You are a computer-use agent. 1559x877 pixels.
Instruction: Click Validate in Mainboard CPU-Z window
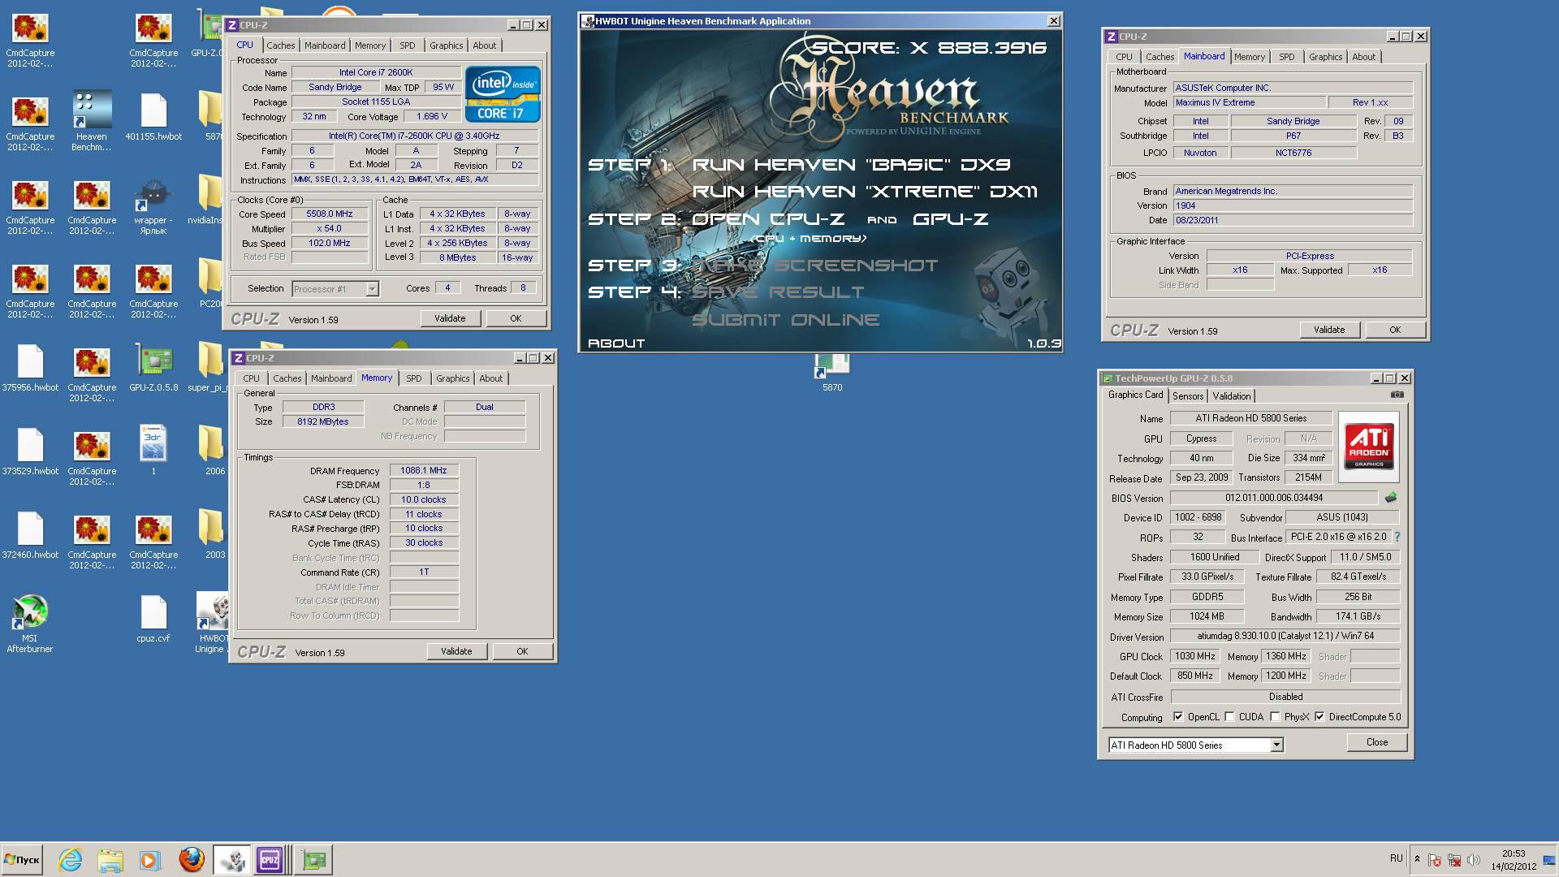click(x=1329, y=330)
